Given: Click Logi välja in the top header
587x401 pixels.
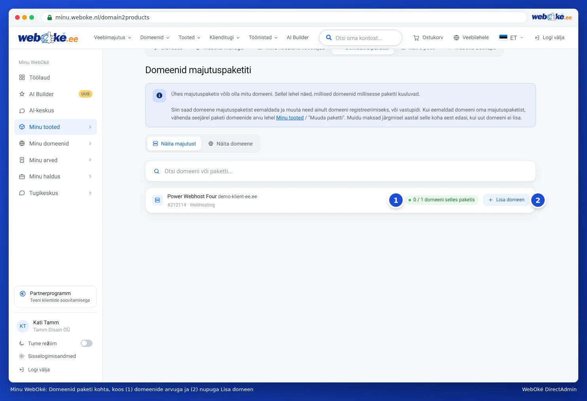Looking at the screenshot, I should tap(549, 38).
